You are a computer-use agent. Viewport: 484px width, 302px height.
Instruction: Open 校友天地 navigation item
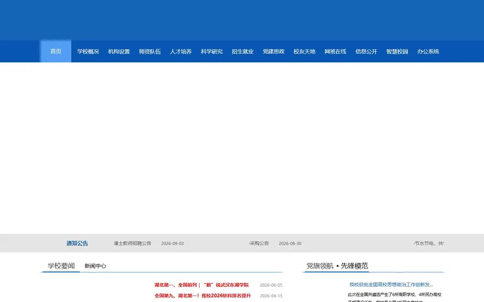coord(304,51)
